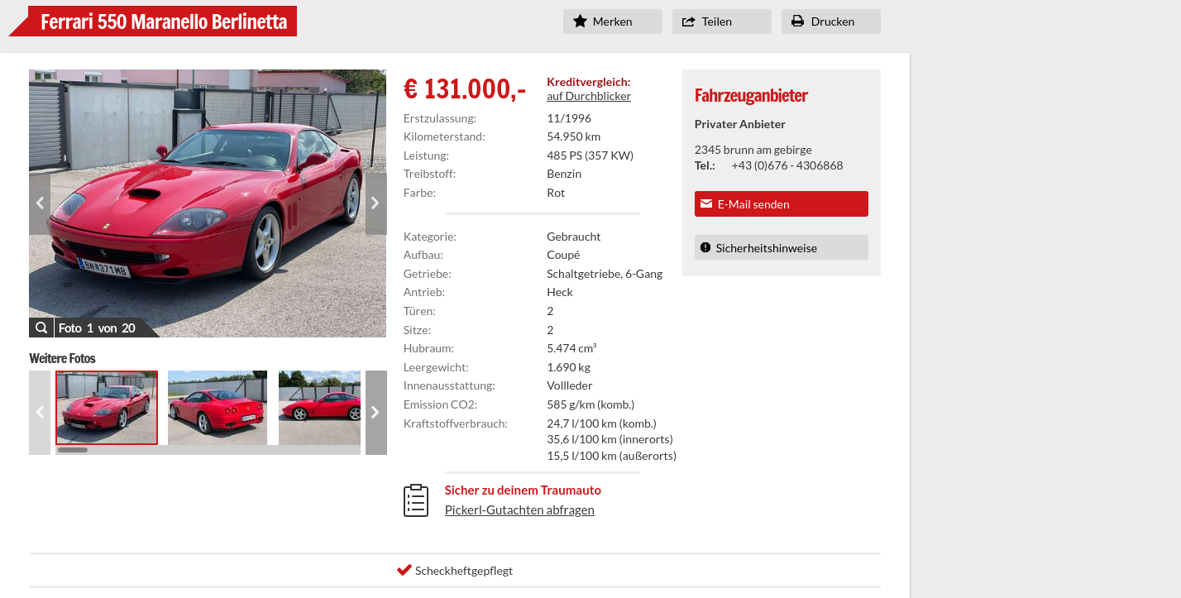Select the first front-view thumbnail
Image resolution: width=1181 pixels, height=598 pixels.
coord(107,408)
